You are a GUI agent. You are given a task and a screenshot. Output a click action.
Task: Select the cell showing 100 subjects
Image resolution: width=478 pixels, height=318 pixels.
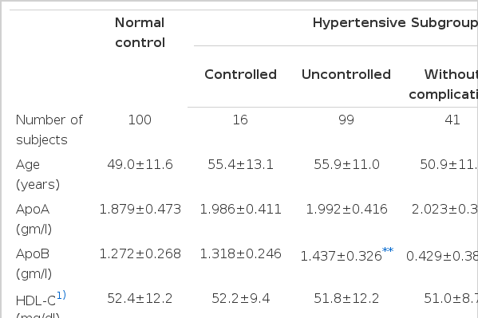click(x=140, y=120)
